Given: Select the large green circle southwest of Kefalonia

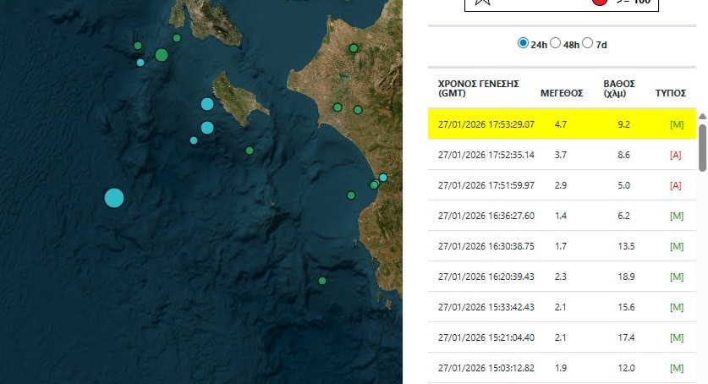Looking at the screenshot, I should [162, 55].
